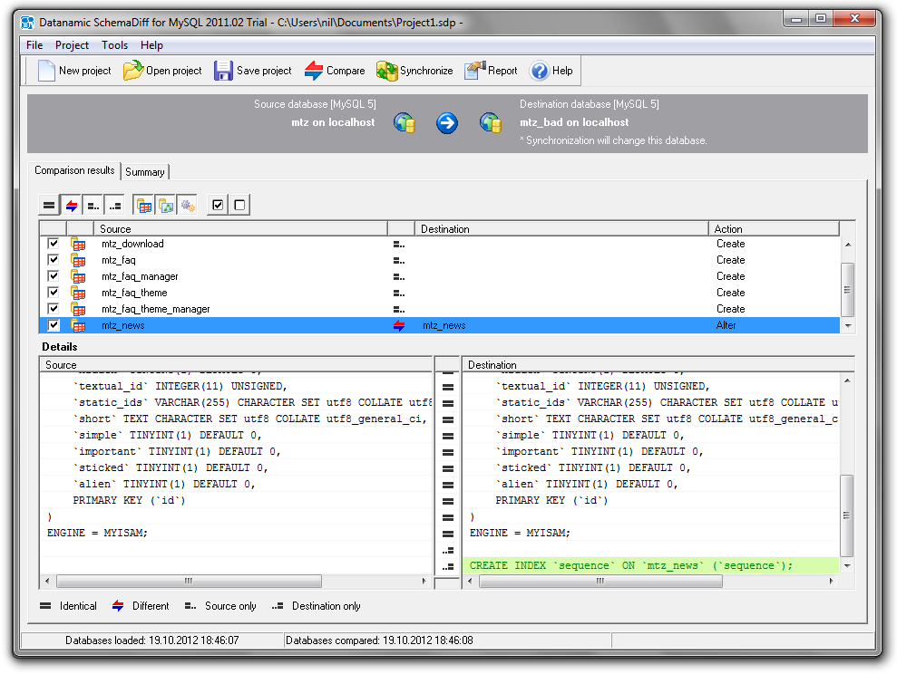
Task: Uncheck the mtz_faq_theme_manager checkbox
Action: coord(54,309)
